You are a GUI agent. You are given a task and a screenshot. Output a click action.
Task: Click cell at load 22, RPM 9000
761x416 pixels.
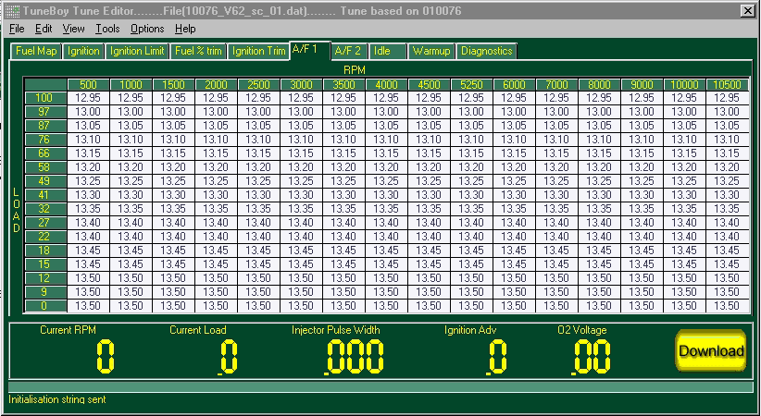(x=642, y=237)
